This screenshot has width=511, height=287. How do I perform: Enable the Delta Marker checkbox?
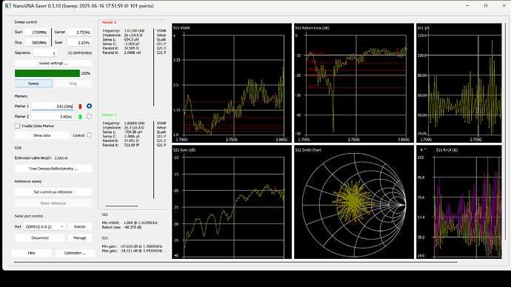pyautogui.click(x=17, y=126)
